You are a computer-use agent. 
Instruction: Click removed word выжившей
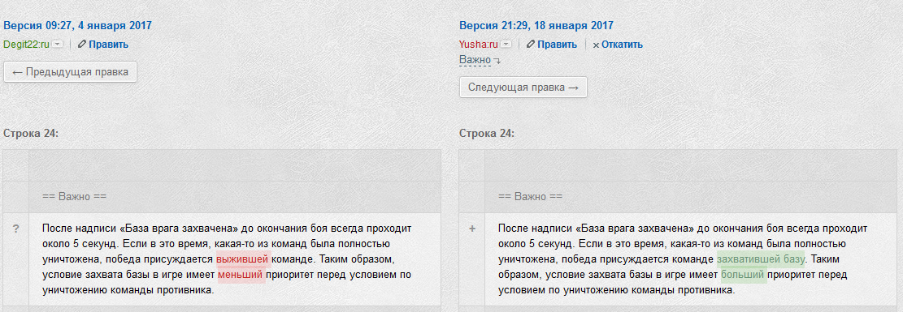point(243,259)
